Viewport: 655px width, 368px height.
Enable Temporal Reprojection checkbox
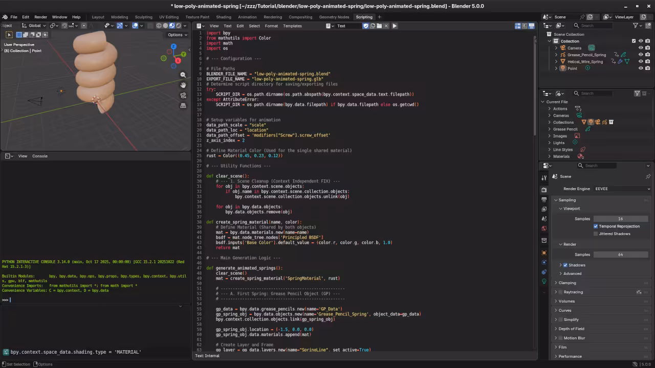pyautogui.click(x=596, y=226)
